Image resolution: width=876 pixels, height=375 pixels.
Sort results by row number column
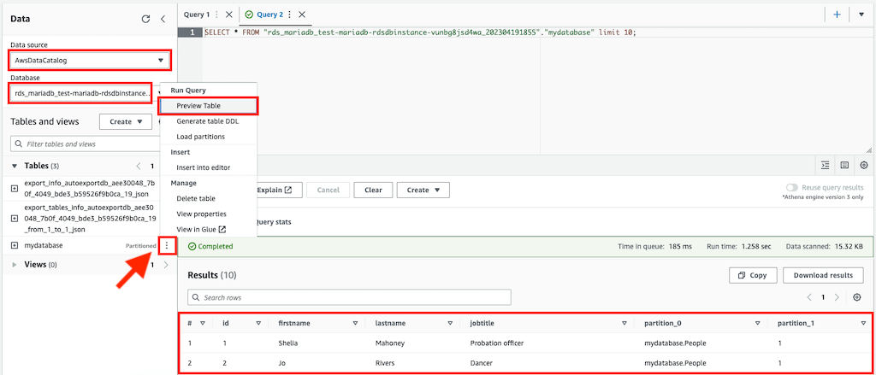click(203, 323)
